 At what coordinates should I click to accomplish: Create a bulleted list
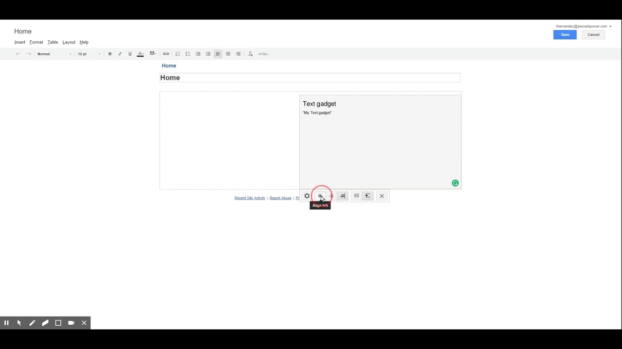pos(188,54)
